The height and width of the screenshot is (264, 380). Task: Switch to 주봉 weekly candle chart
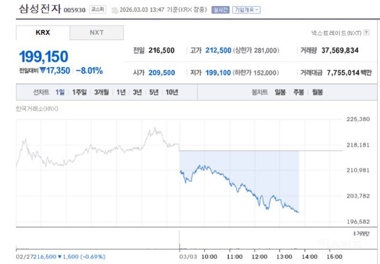pos(299,93)
